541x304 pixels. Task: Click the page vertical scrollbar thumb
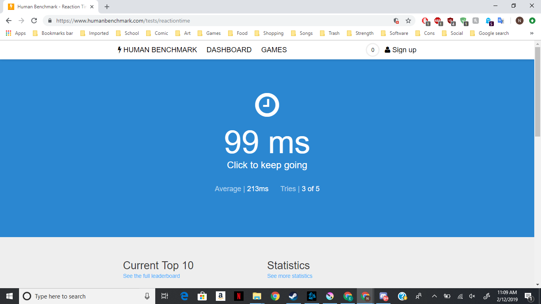point(537,91)
